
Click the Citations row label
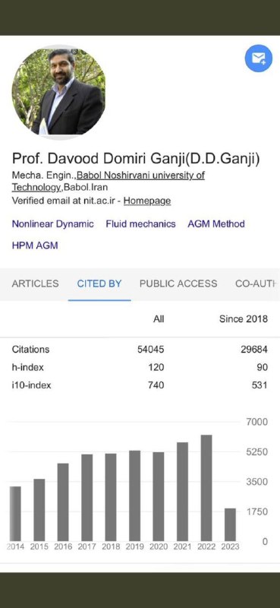click(30, 350)
